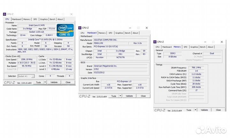This screenshot has height=138, width=230.
Task: Expand the Tools dropdown arrow in the CPU window
Action: pos(45,82)
